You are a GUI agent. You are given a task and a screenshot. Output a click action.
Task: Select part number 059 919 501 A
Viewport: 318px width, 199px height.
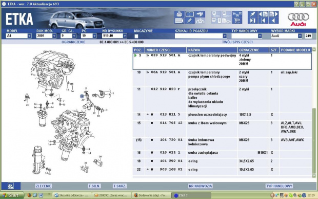coord(166,56)
